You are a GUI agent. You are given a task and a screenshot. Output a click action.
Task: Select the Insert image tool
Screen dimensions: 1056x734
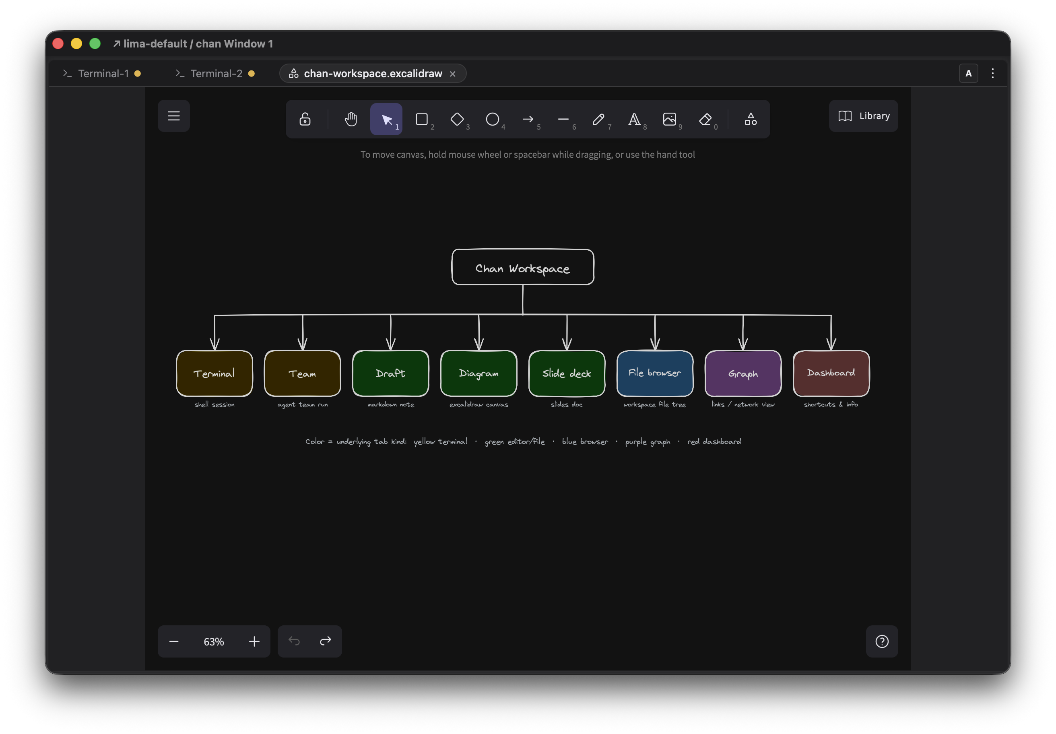[670, 119]
